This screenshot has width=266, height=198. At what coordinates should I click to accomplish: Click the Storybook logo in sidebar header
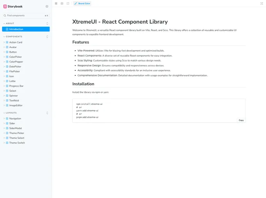point(13,6)
